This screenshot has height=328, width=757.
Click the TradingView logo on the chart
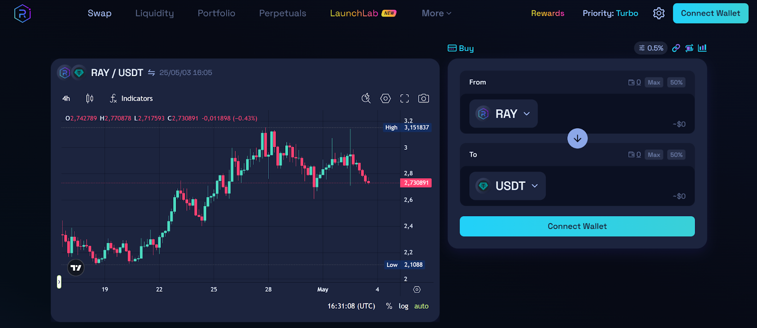click(76, 268)
